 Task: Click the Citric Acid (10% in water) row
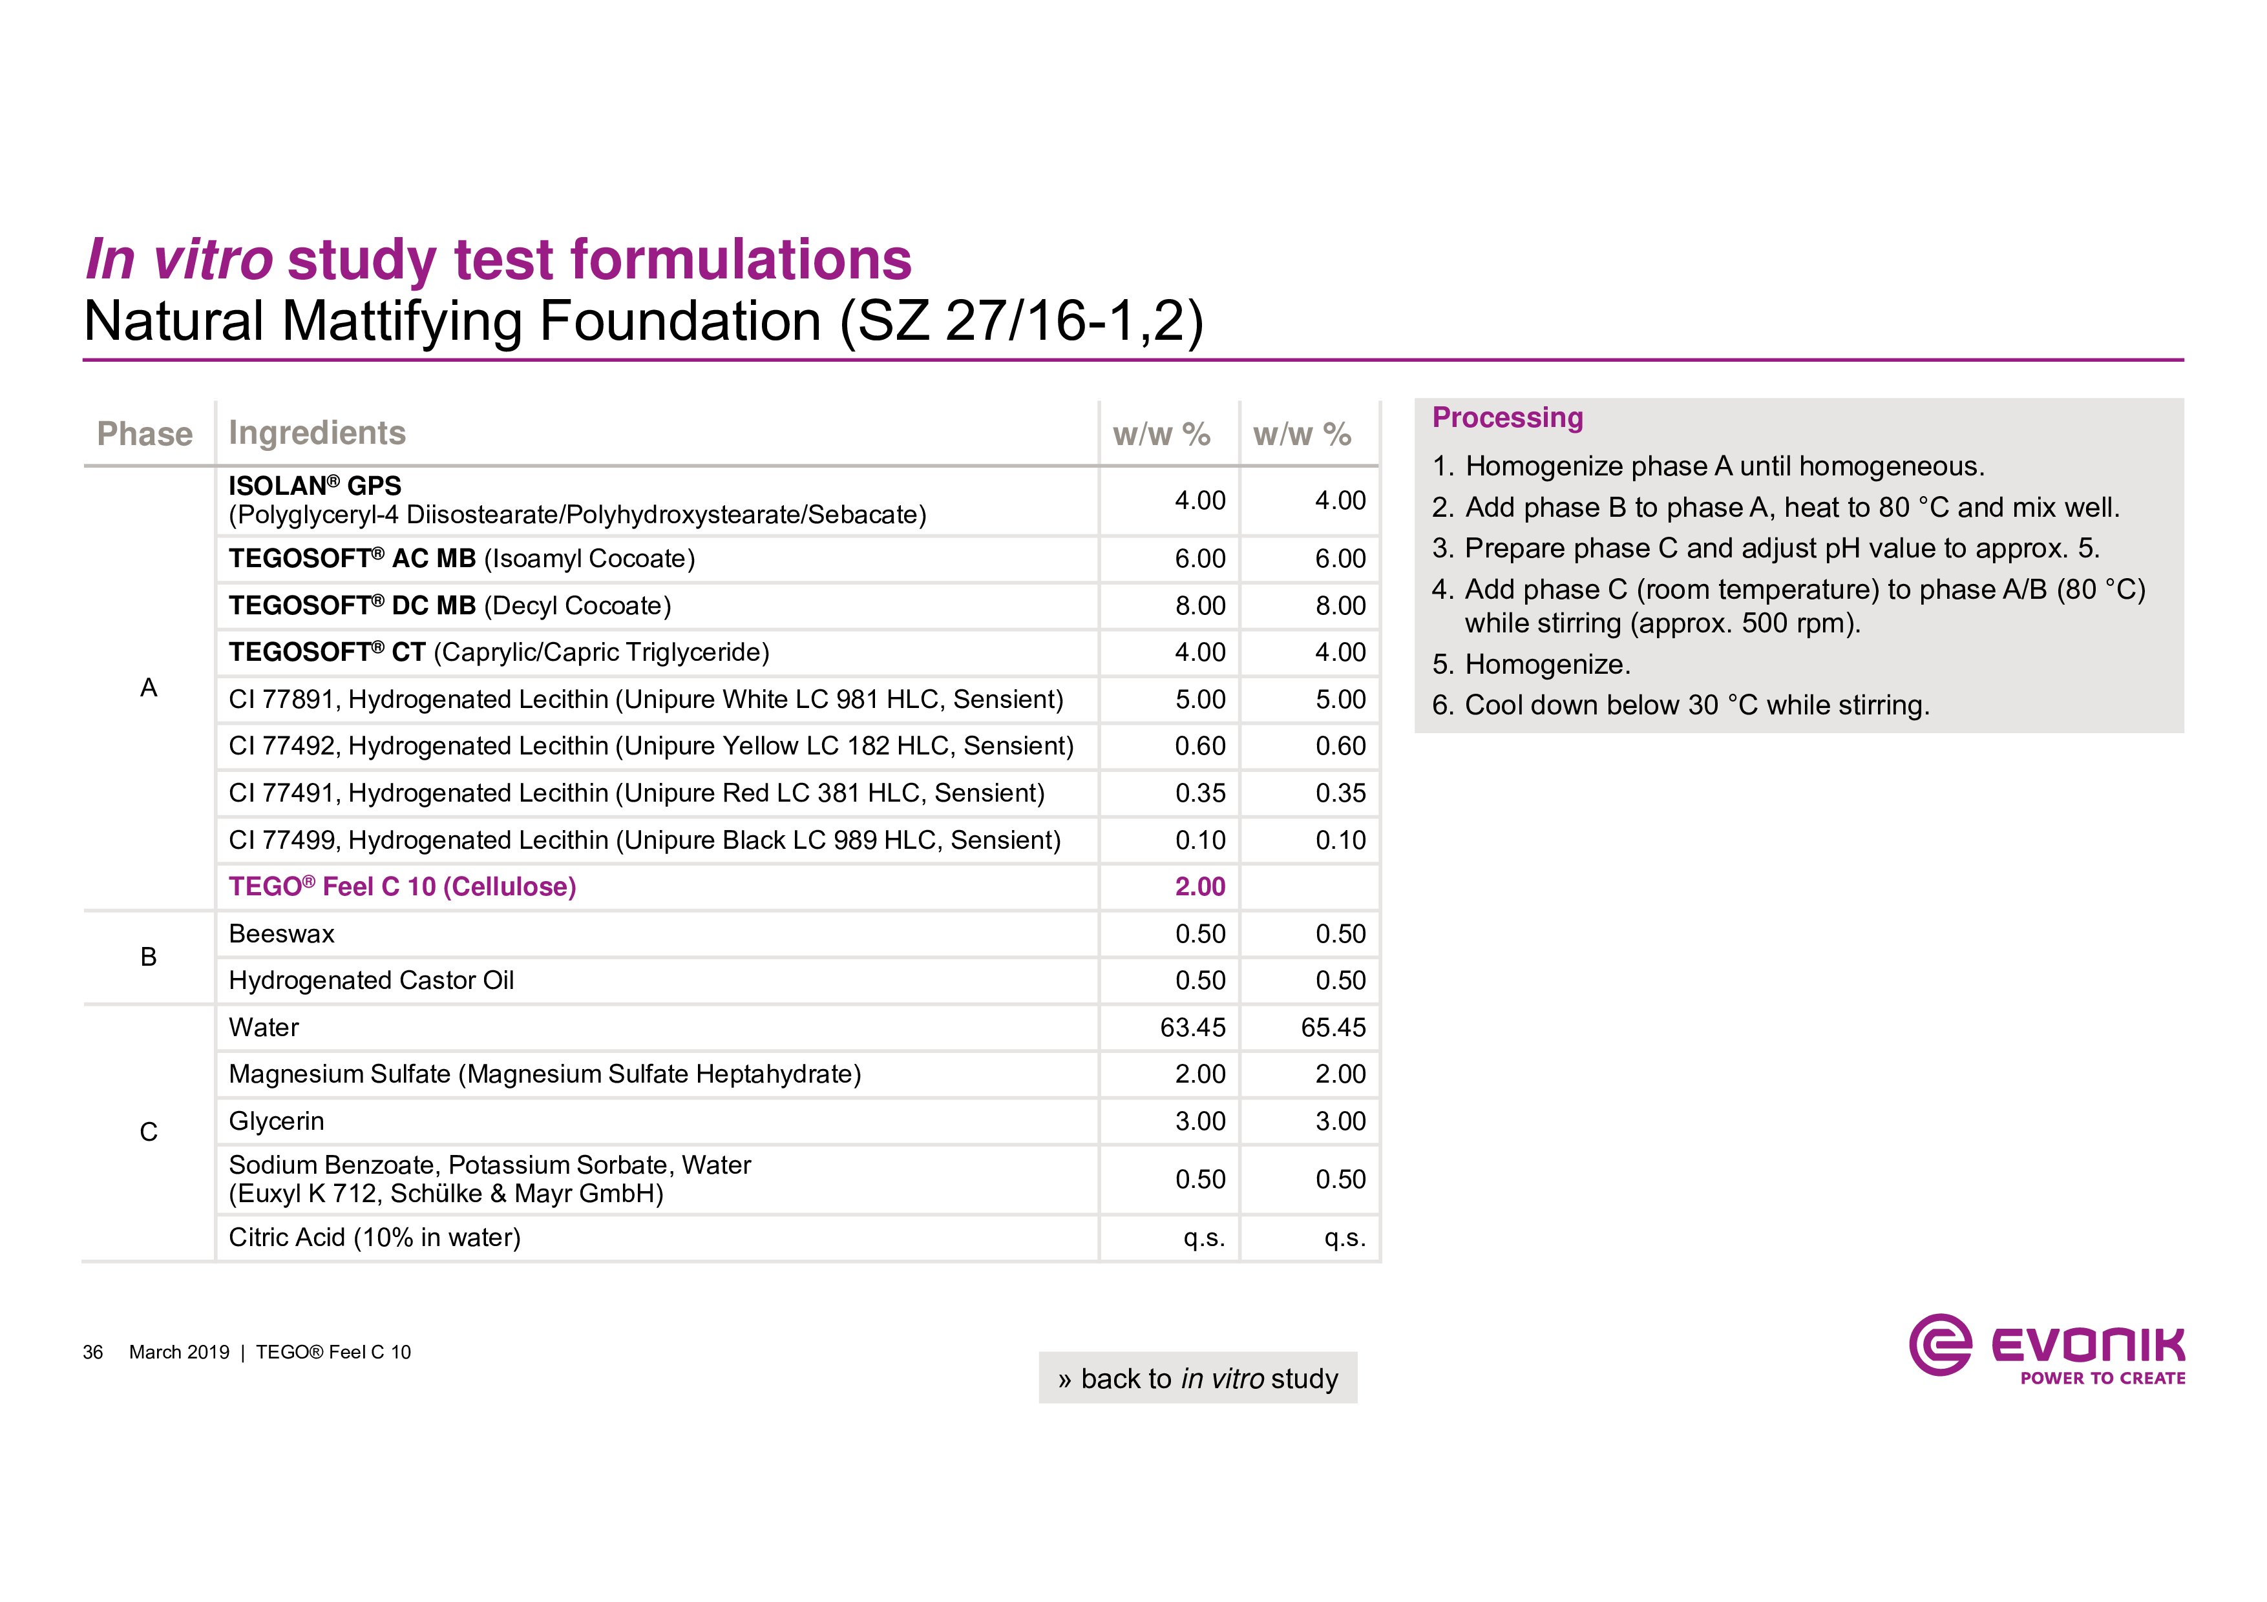[x=374, y=1238]
